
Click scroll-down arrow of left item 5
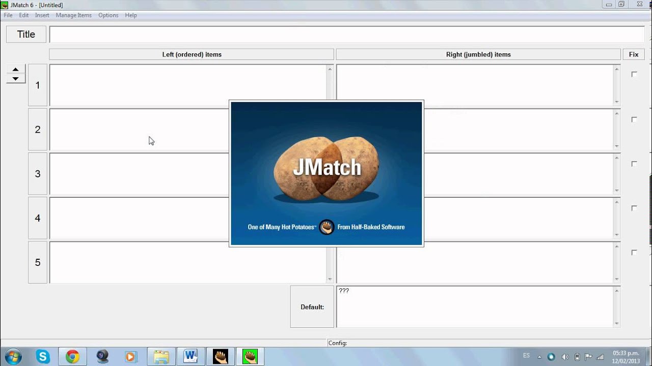pos(330,279)
